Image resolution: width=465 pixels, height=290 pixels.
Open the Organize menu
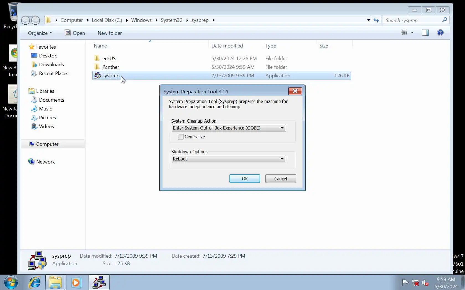(40, 33)
